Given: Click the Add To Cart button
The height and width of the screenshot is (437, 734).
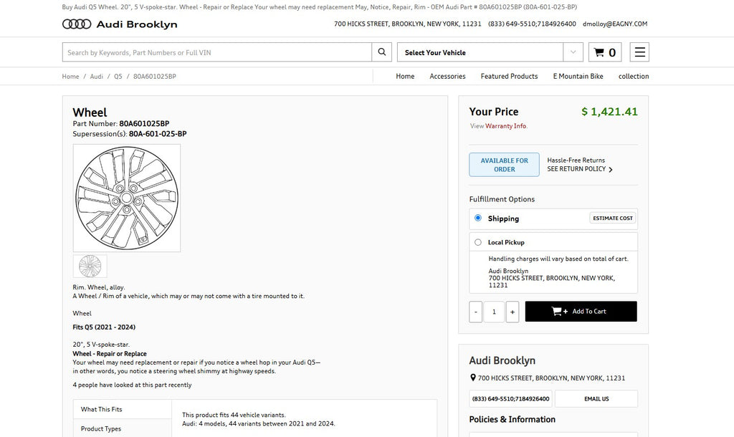Looking at the screenshot, I should coord(581,311).
